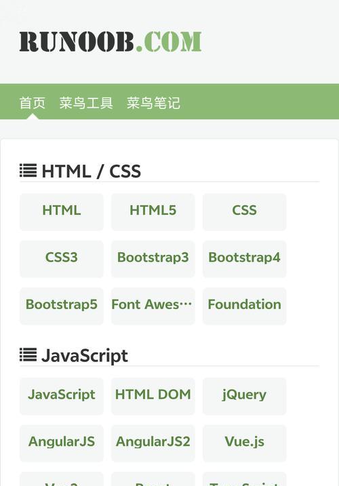Open the CSS3 tutorial
The width and height of the screenshot is (339, 486).
[62, 259]
